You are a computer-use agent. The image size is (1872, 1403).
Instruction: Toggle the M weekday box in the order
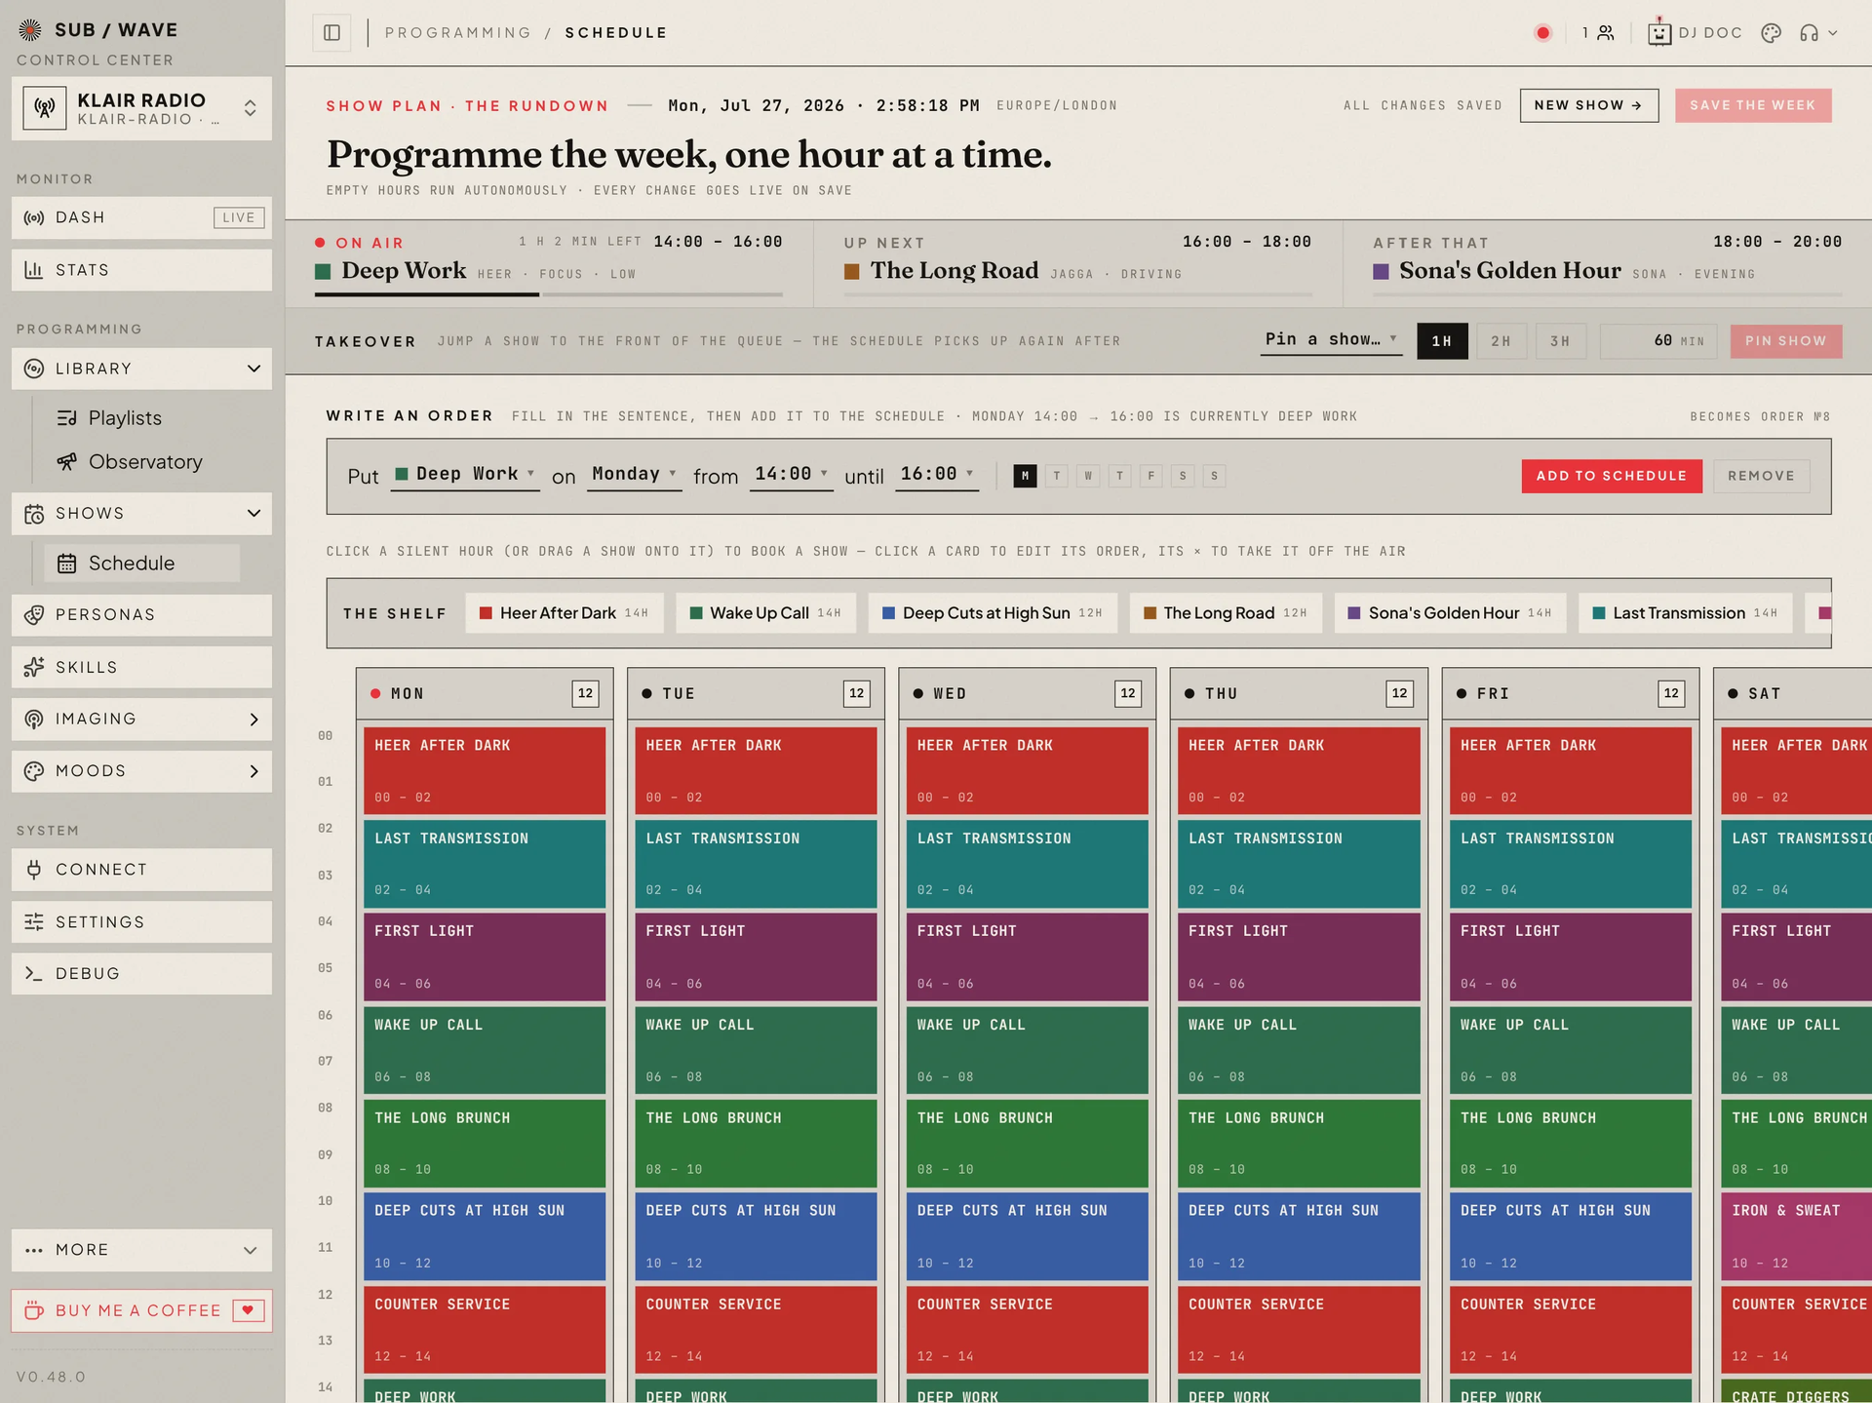(1025, 476)
